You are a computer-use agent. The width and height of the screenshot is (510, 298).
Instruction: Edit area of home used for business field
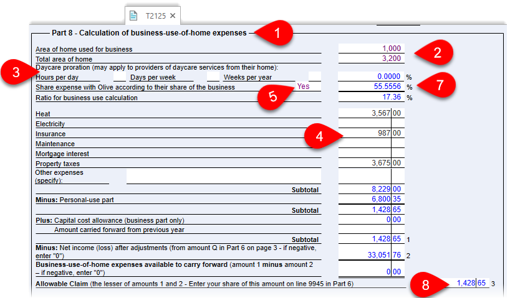(371, 49)
